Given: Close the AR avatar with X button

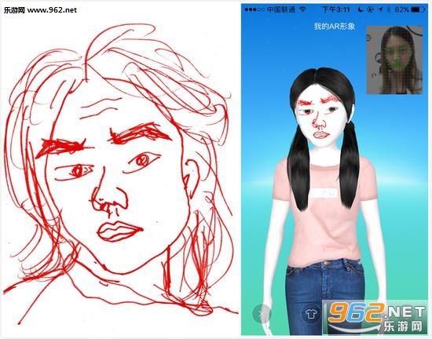Looking at the screenshot, I should point(262,313).
